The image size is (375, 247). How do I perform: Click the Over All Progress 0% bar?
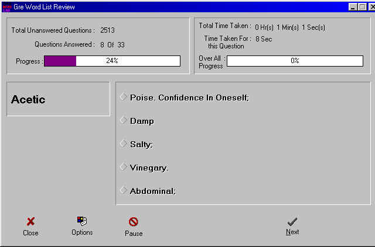[x=295, y=61]
